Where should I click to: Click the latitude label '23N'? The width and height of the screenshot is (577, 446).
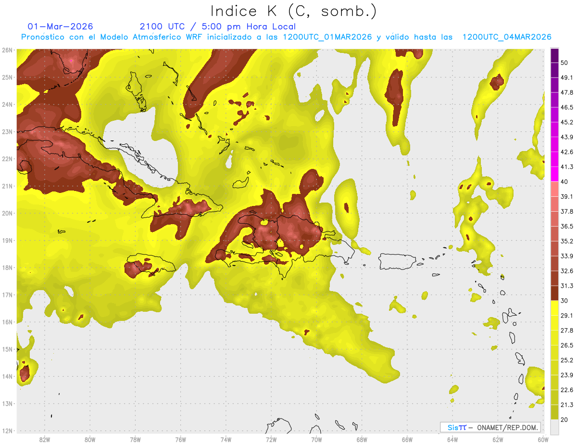(7, 132)
